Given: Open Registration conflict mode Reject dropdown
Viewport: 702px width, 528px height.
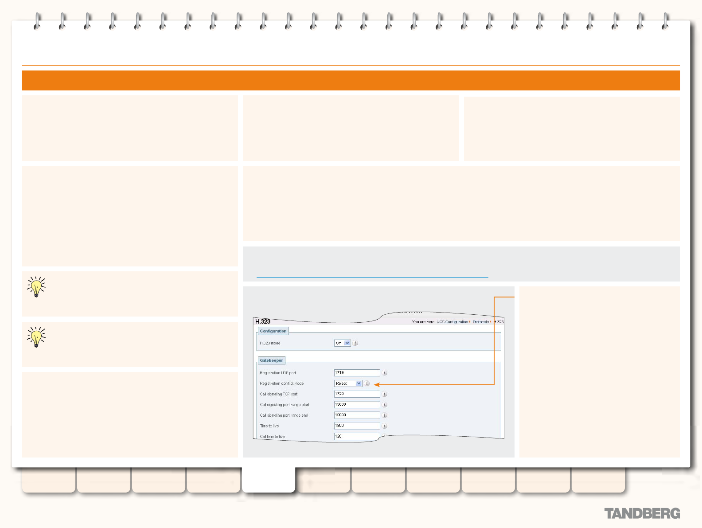Looking at the screenshot, I should pos(348,383).
